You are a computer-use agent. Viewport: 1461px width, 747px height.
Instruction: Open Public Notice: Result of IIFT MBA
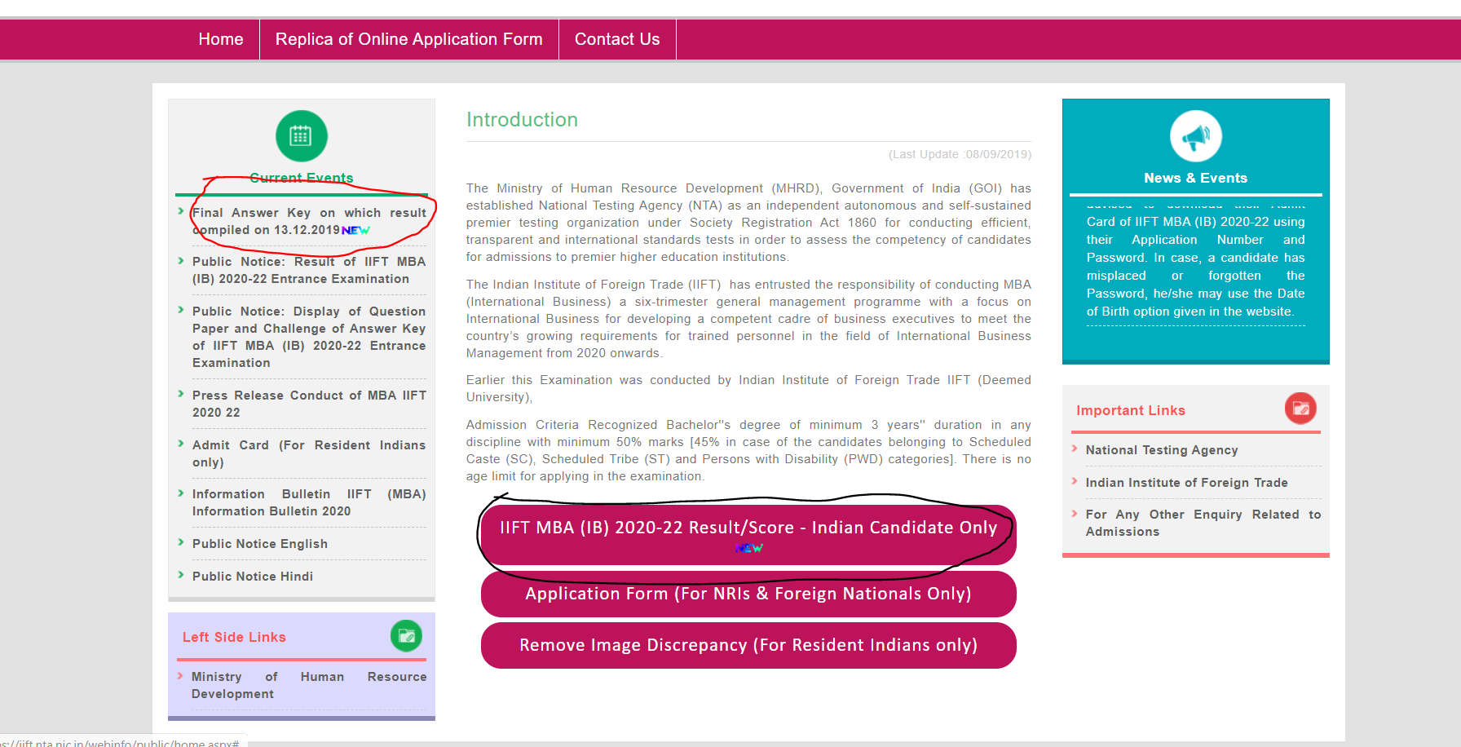309,270
